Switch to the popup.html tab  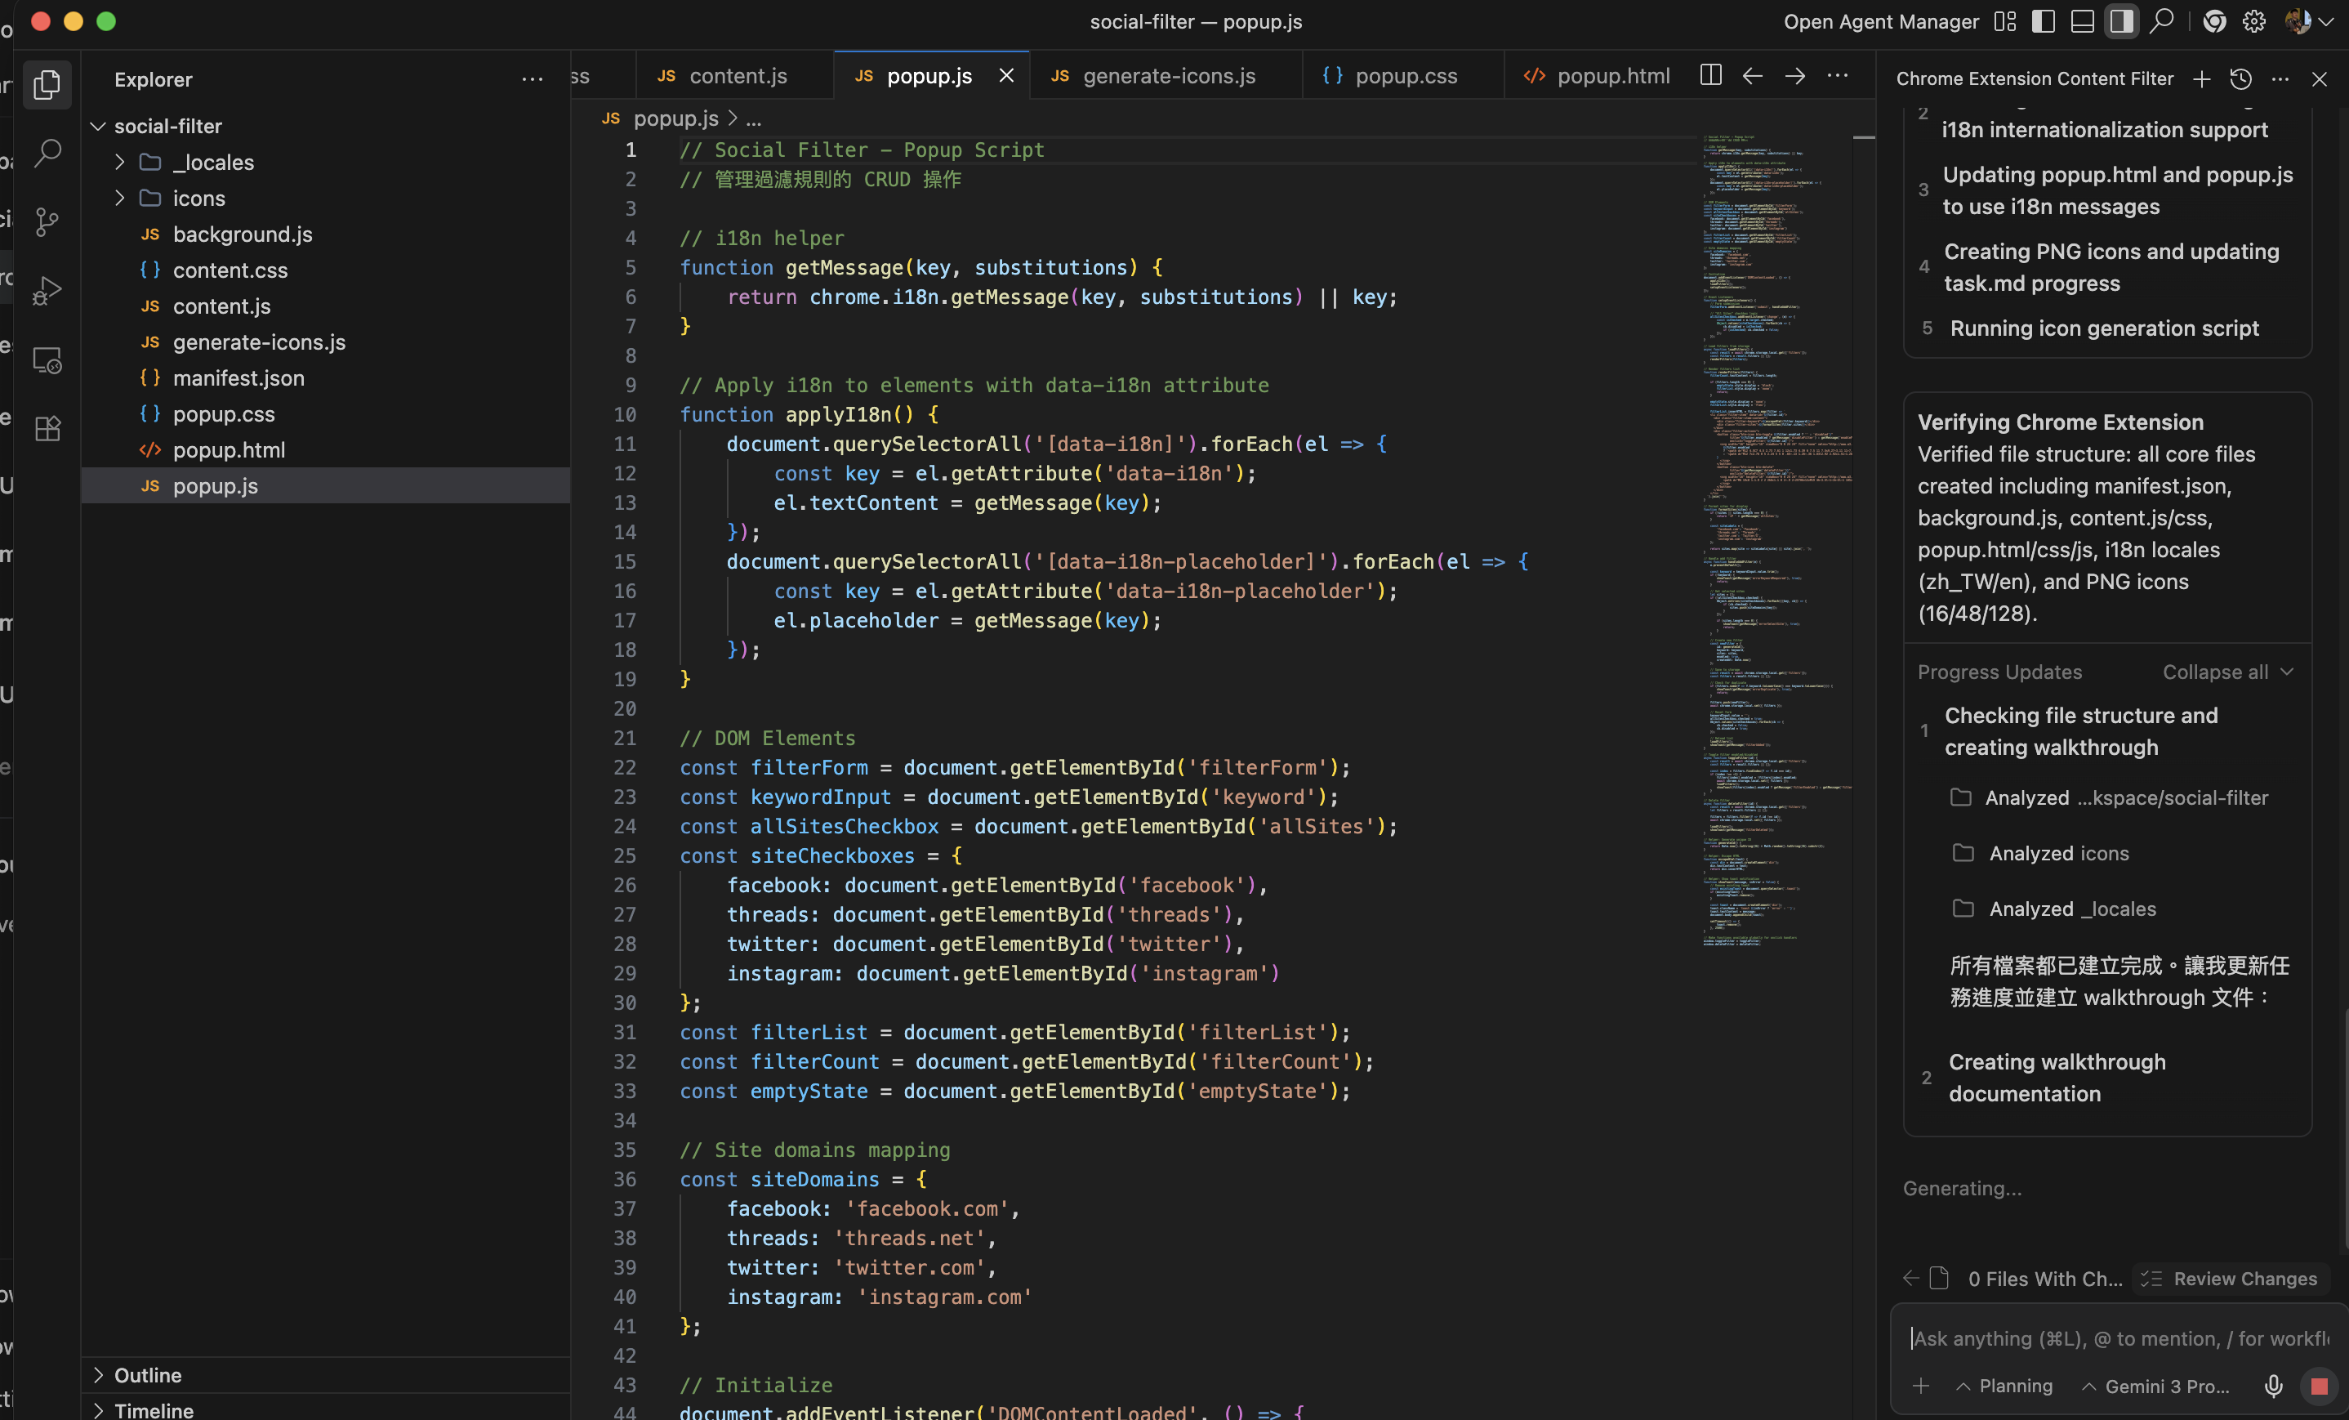coord(1612,75)
